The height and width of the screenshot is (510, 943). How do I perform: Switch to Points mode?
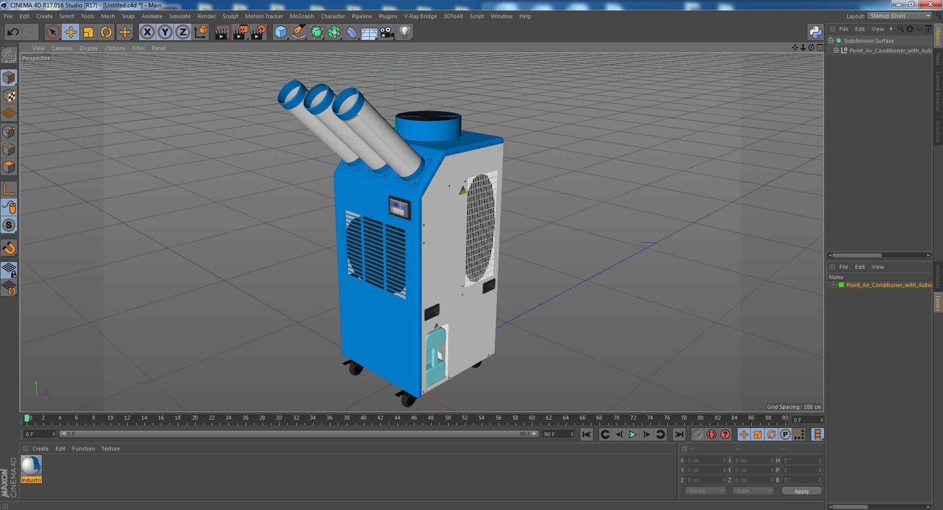click(9, 132)
